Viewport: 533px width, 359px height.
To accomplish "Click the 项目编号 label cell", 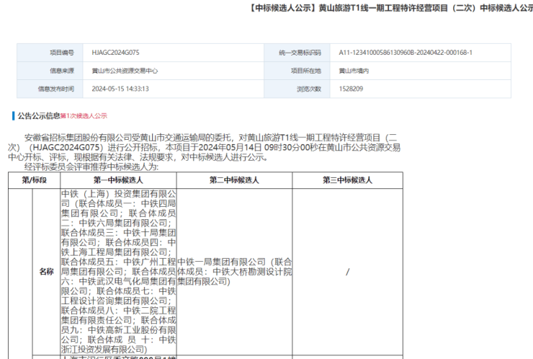I will pos(61,53).
